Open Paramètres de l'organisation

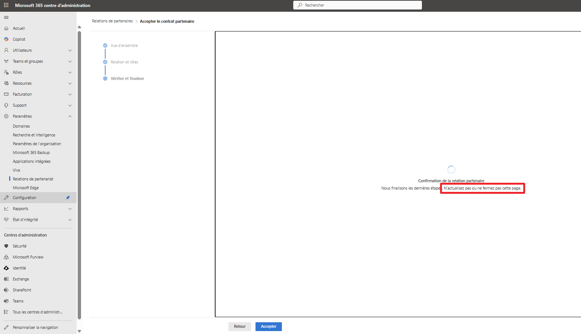point(37,144)
